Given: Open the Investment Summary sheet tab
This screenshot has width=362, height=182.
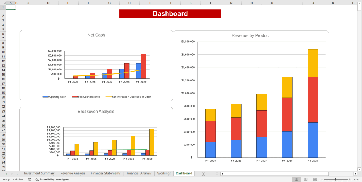Looking at the screenshot, I should click(x=39, y=174).
